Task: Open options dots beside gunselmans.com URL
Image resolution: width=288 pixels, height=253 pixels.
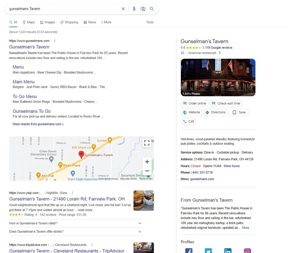Action: (x=55, y=41)
